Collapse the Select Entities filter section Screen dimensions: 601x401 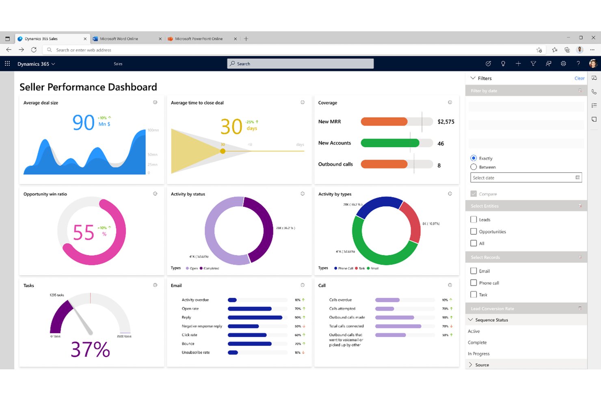pos(580,206)
